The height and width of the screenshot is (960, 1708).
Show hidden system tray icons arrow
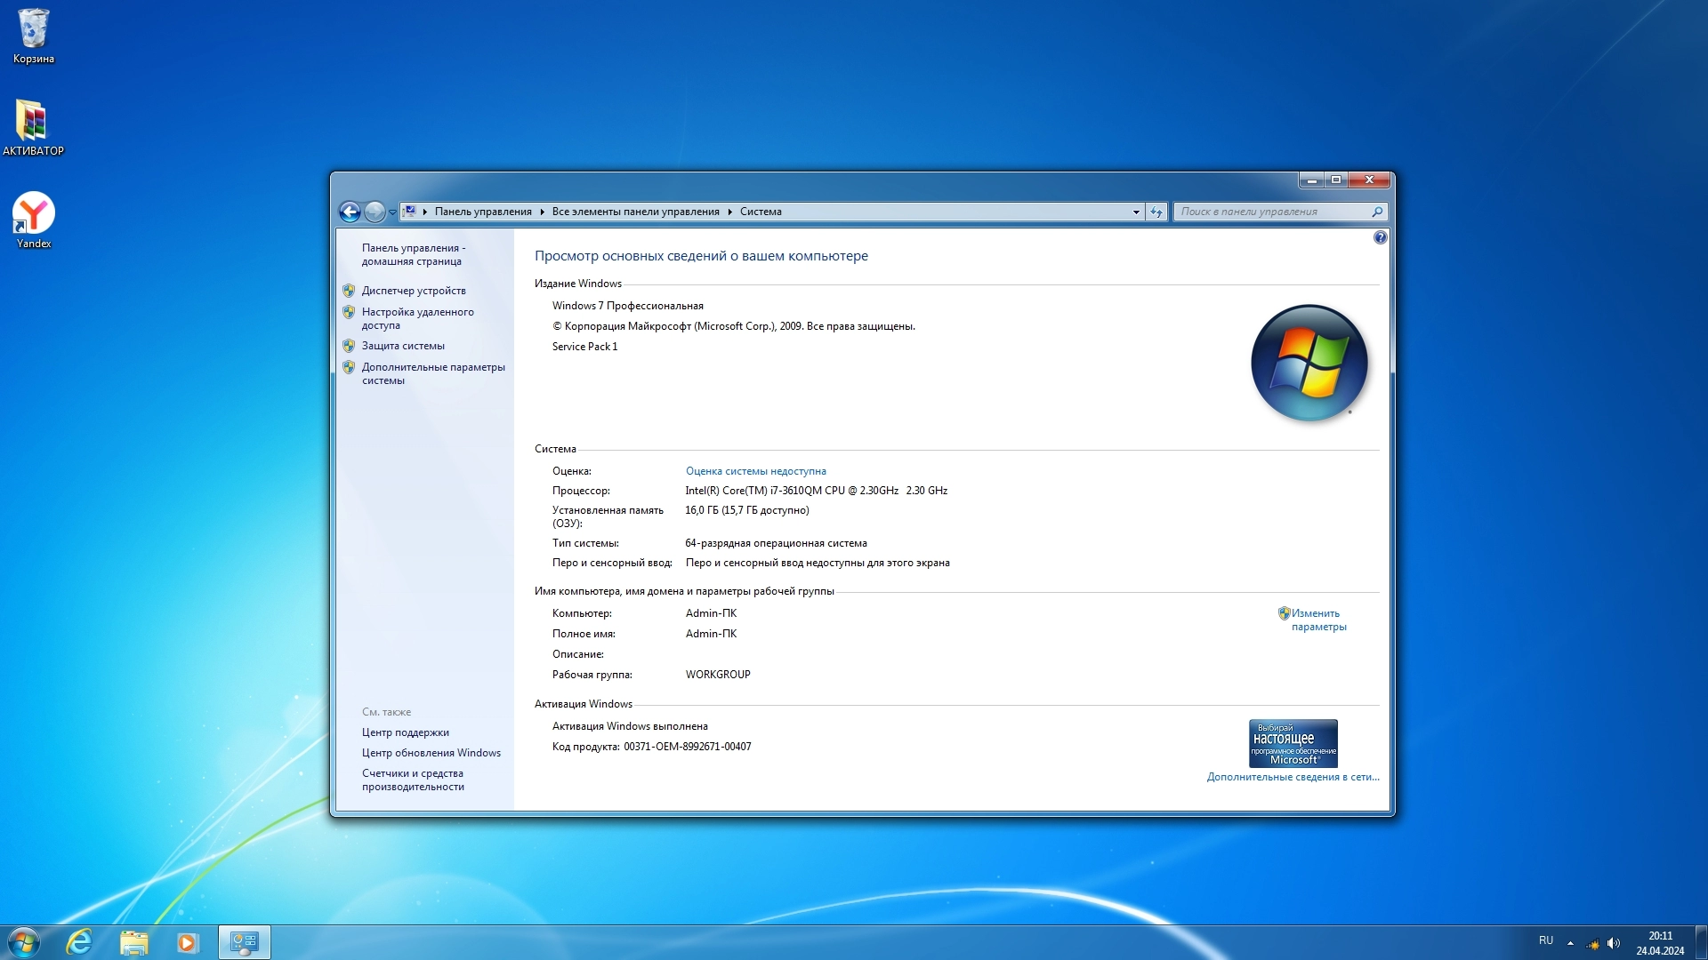1570,943
